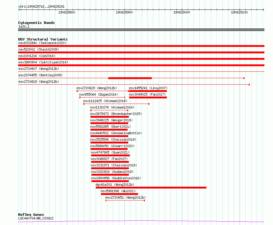Open variant nsv3948225 (Wenger2019)
This screenshot has height=225, width=273.
pyautogui.click(x=111, y=120)
